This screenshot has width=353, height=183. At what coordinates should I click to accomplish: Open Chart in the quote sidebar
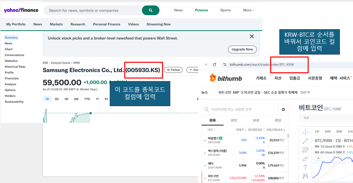point(9,49)
